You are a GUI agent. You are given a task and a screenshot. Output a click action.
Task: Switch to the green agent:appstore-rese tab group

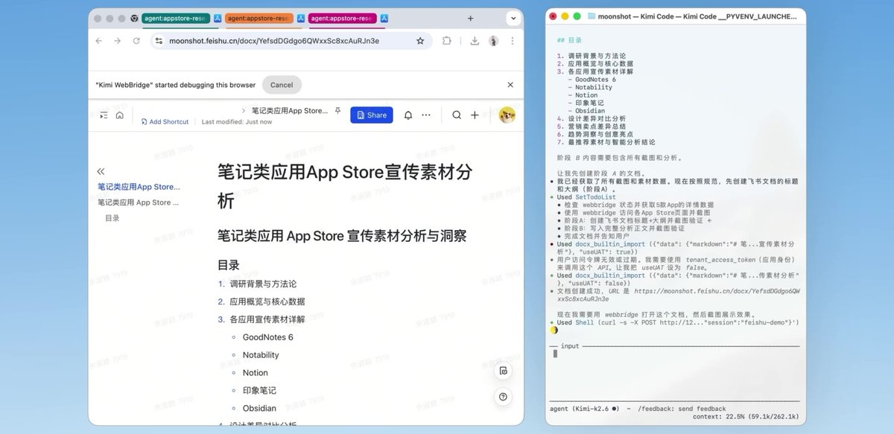point(177,18)
